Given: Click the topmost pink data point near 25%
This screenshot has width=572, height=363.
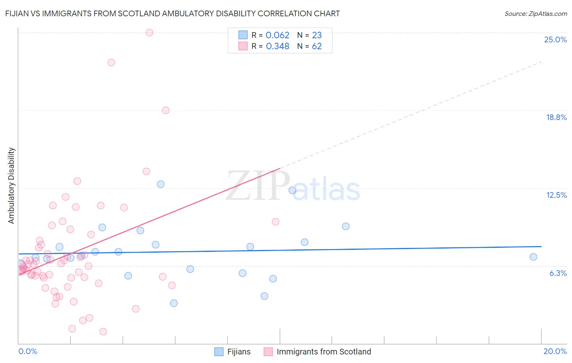Looking at the screenshot, I should point(149,33).
